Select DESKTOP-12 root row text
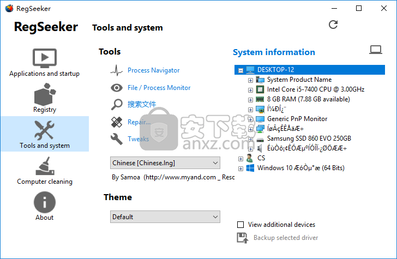Viewport: 397px width, 259px height. (x=276, y=70)
